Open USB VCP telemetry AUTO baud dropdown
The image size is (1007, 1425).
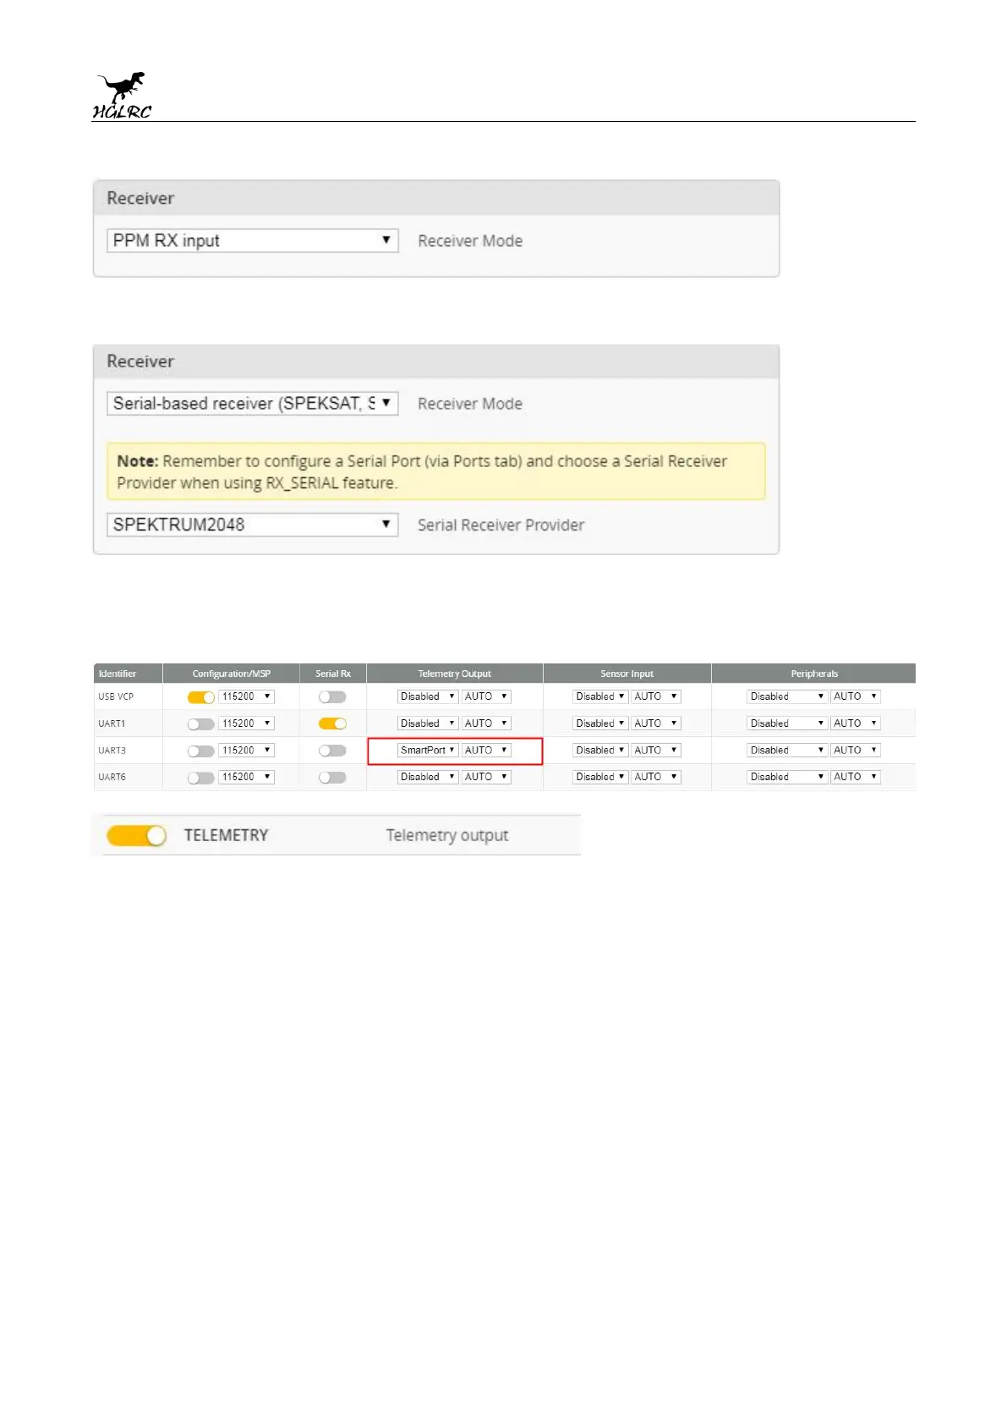[486, 696]
